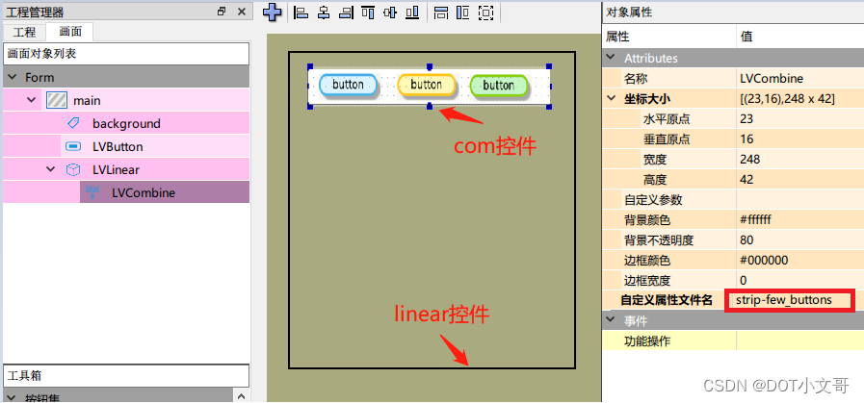Click the blue plus add icon
This screenshot has height=403, width=864.
pos(273,12)
